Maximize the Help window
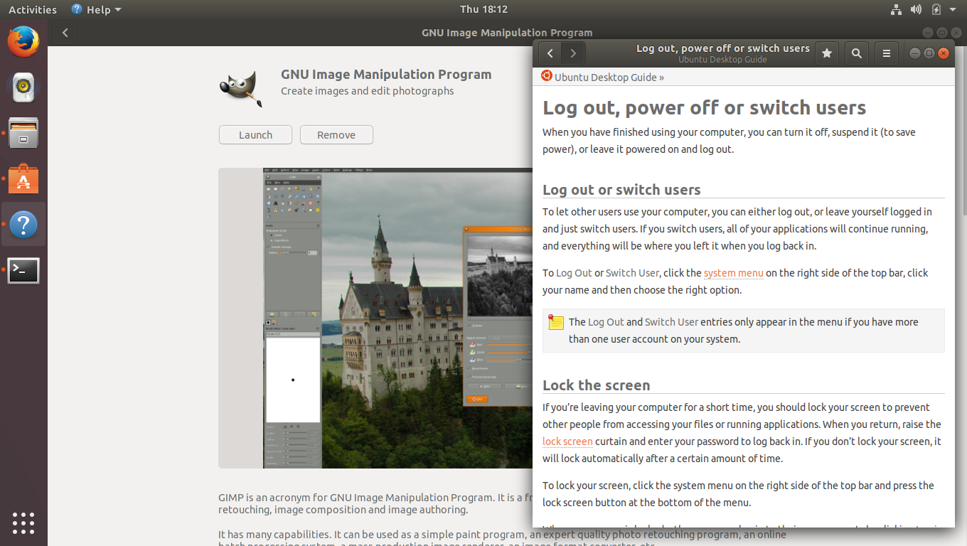This screenshot has height=546, width=967. [x=929, y=53]
